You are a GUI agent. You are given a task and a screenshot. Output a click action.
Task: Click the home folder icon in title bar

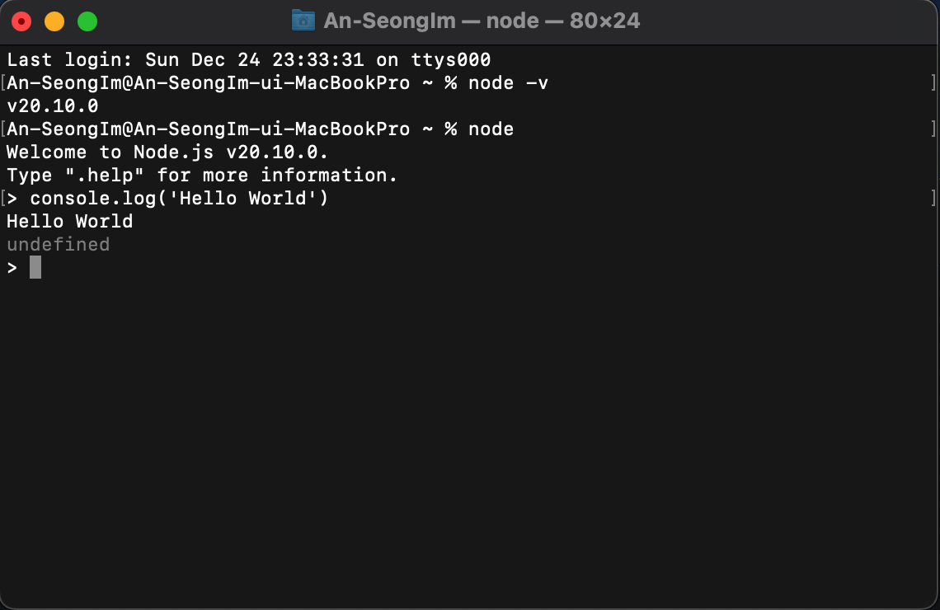click(x=303, y=21)
